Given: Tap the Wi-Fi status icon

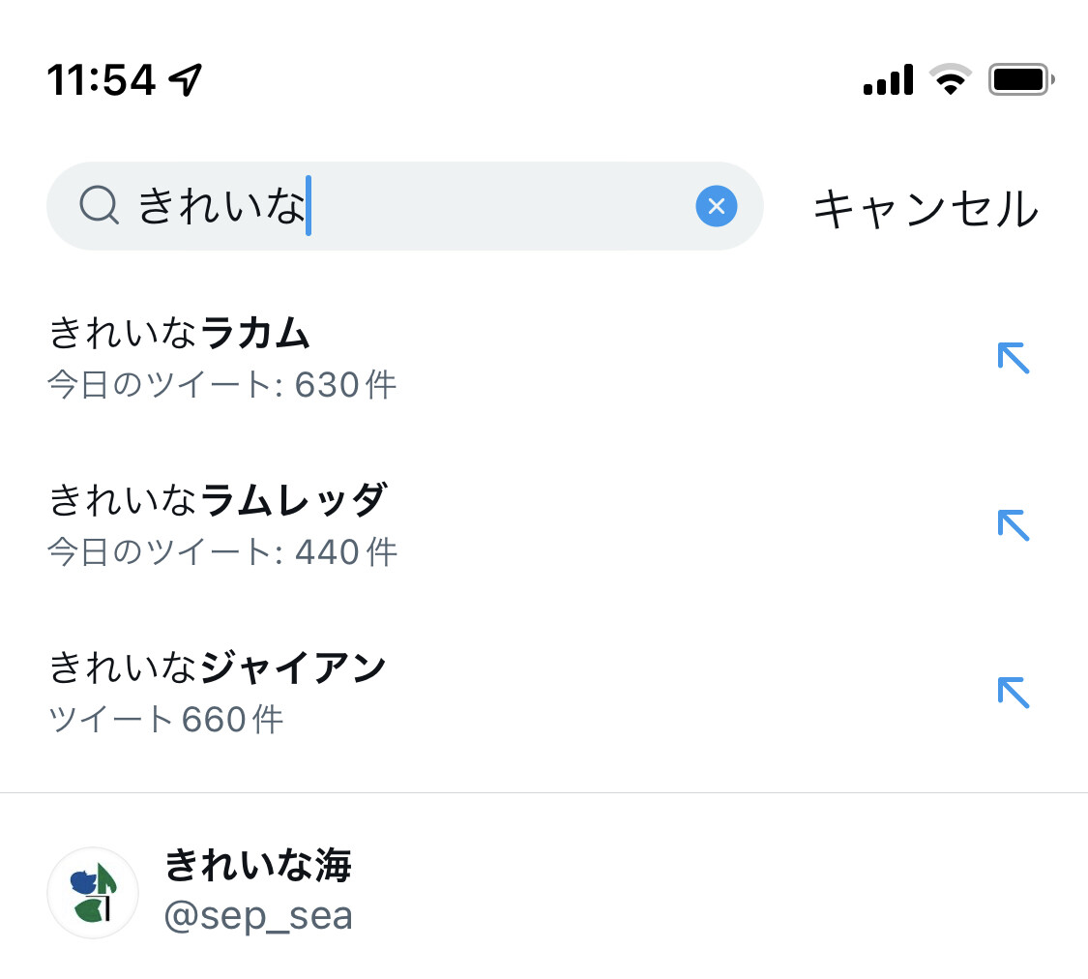Looking at the screenshot, I should tap(951, 79).
